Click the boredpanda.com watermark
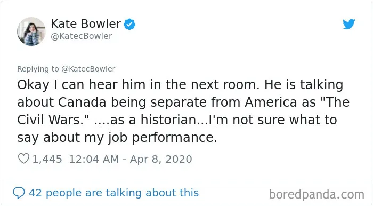This screenshot has width=373, height=206. click(x=317, y=194)
